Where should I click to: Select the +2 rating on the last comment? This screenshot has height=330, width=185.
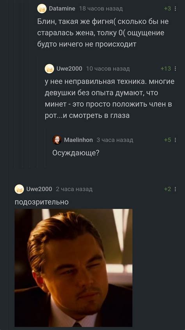click(167, 189)
